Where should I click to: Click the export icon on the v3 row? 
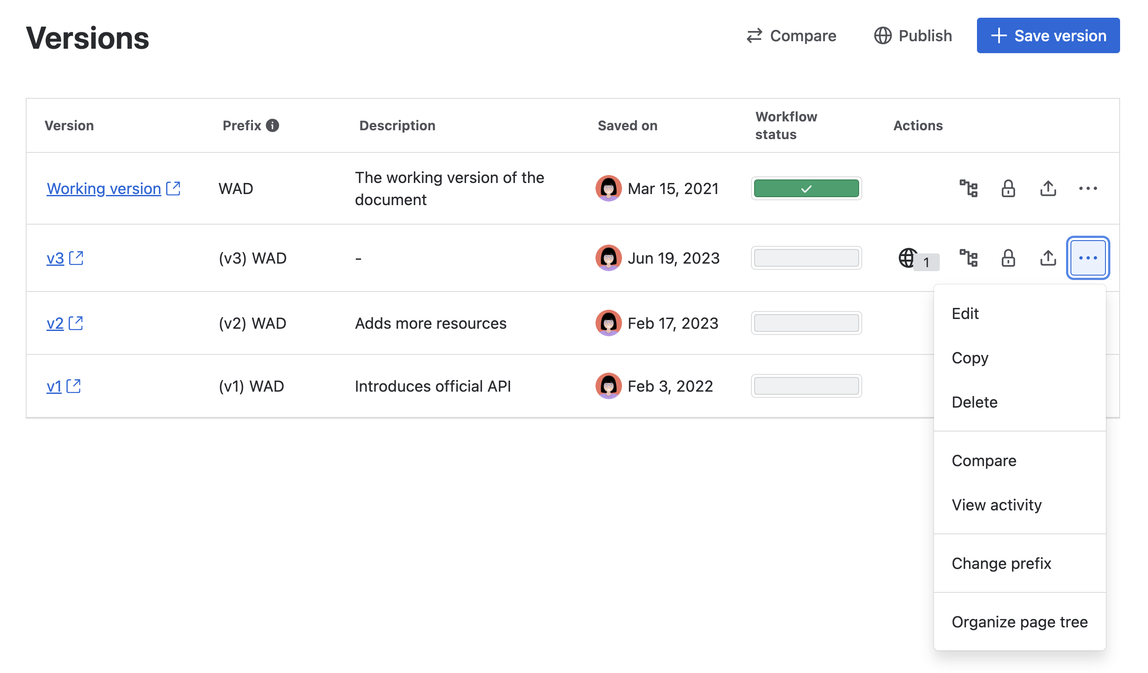(1048, 258)
